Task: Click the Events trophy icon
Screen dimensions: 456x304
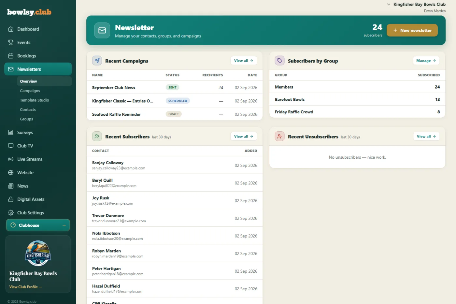Action: (11, 42)
